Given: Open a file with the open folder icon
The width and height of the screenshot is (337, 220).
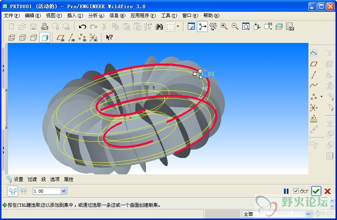Looking at the screenshot, I should point(22,27).
